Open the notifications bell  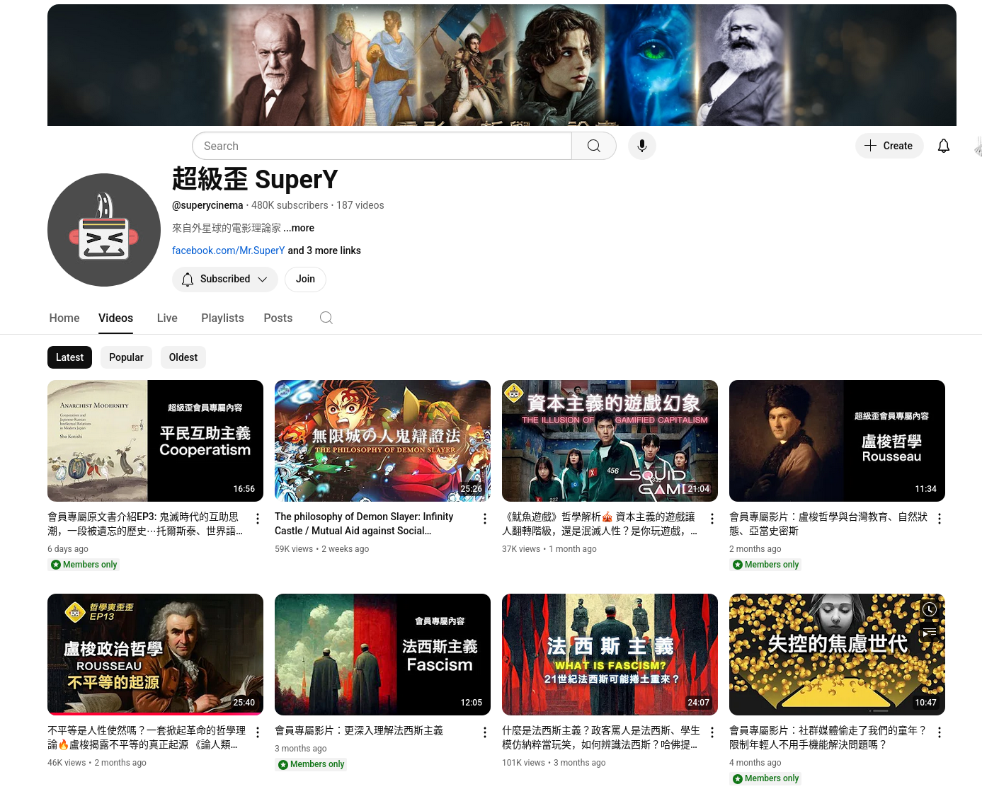click(943, 146)
